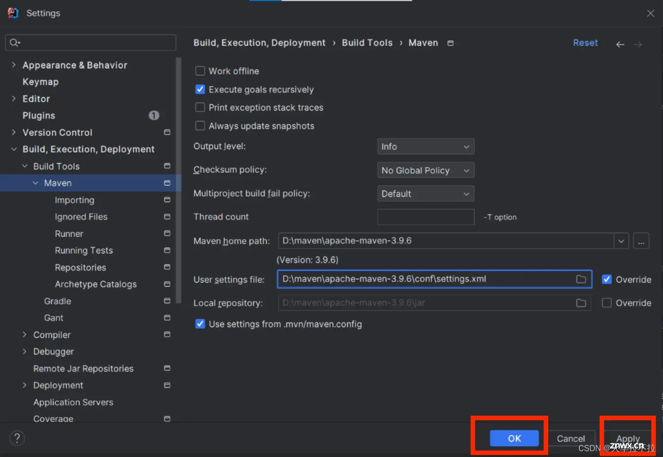Open the Checksum policy dropdown

point(426,170)
